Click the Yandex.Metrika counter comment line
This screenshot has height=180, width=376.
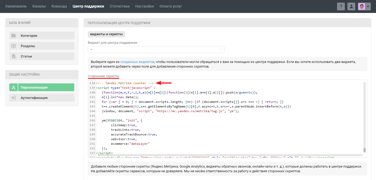125,83
